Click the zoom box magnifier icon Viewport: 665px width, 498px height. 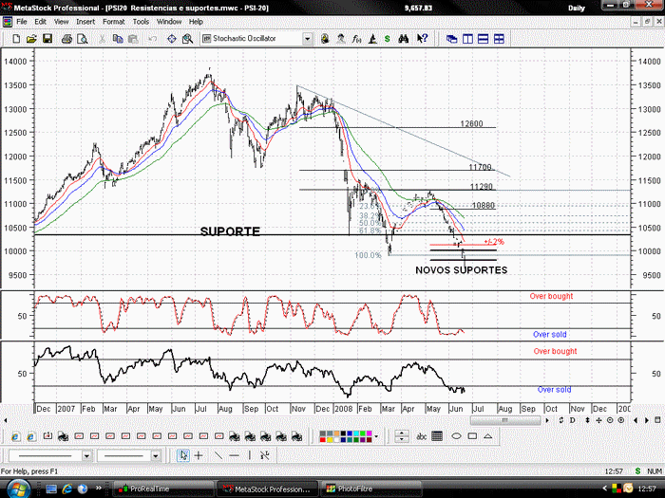coord(187,39)
